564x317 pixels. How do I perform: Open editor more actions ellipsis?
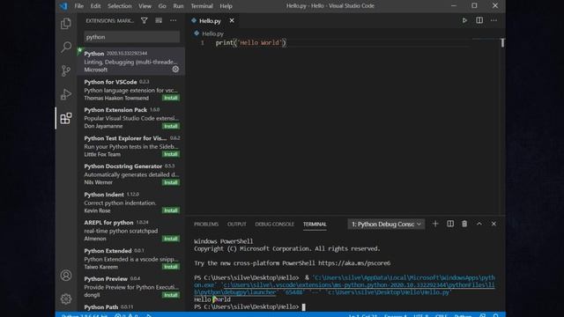(x=493, y=20)
